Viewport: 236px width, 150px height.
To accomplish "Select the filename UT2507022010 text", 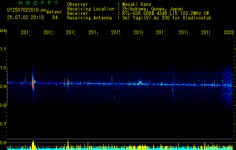I will click(27, 10).
